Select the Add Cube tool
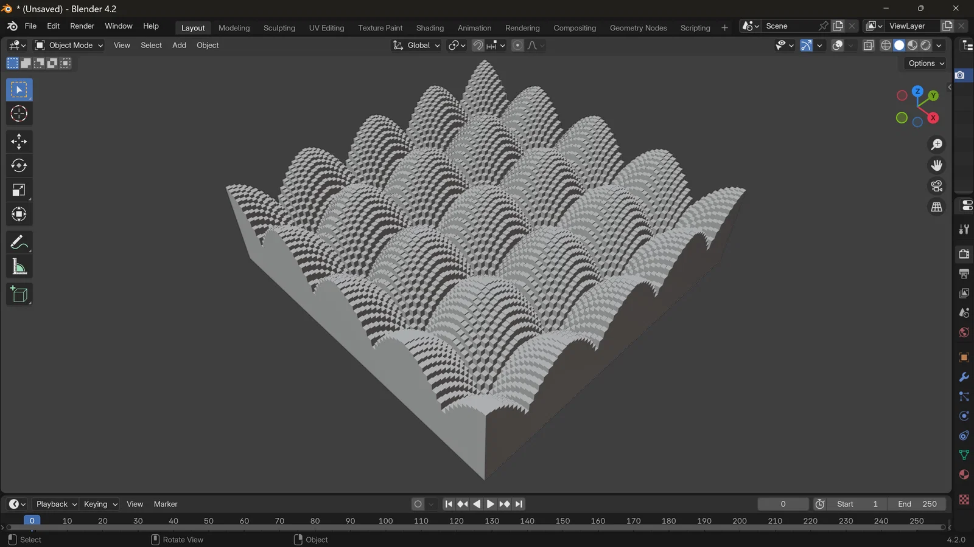Screen dimensions: 974x547 coord(19,294)
